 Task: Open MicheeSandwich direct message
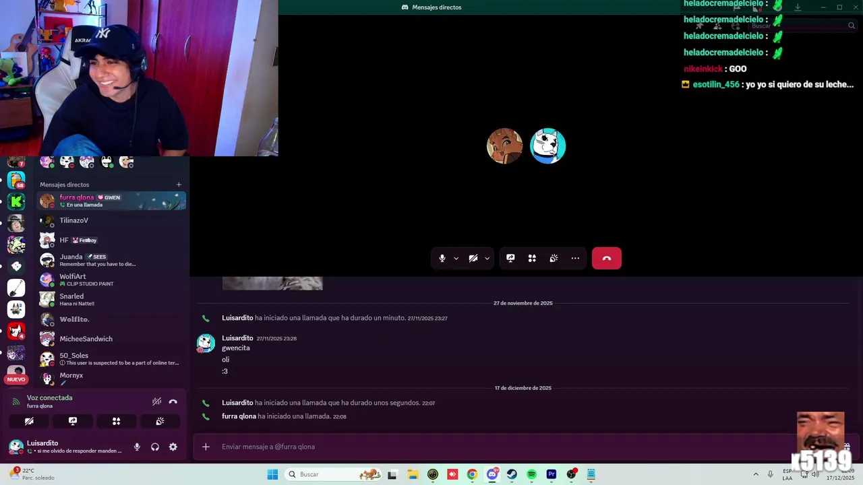pos(111,339)
